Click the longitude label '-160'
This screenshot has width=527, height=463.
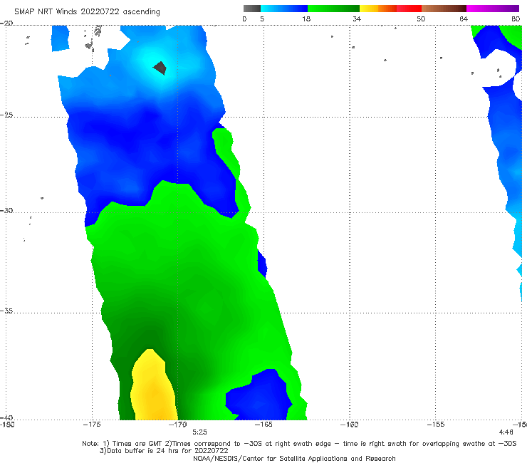click(x=350, y=425)
